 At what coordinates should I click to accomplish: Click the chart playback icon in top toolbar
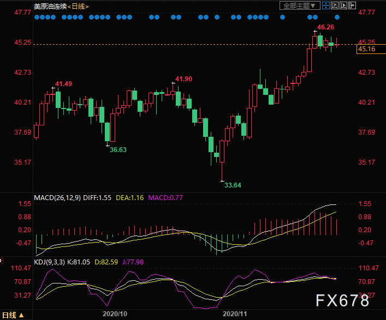342,5
